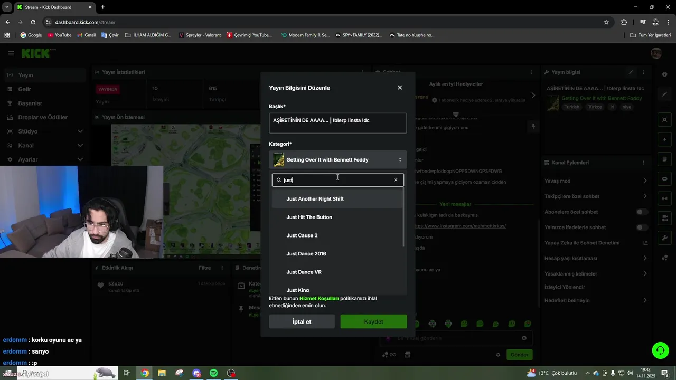The image size is (676, 380).
Task: Go to Gelir in left sidebar
Action: click(45, 89)
